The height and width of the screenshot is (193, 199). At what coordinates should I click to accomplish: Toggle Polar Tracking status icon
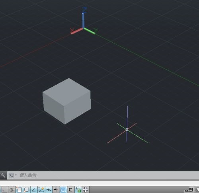point(12,189)
